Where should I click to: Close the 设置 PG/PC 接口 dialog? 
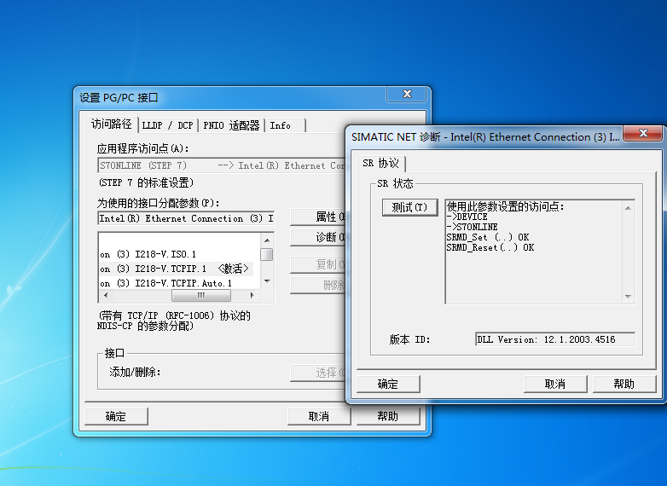coord(407,94)
